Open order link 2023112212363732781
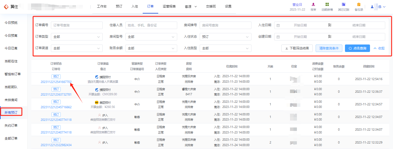This screenshot has height=149, width=393. 56,94
